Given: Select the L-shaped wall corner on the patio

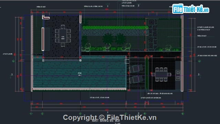Looking at the screenshot, I should [x=46, y=17].
